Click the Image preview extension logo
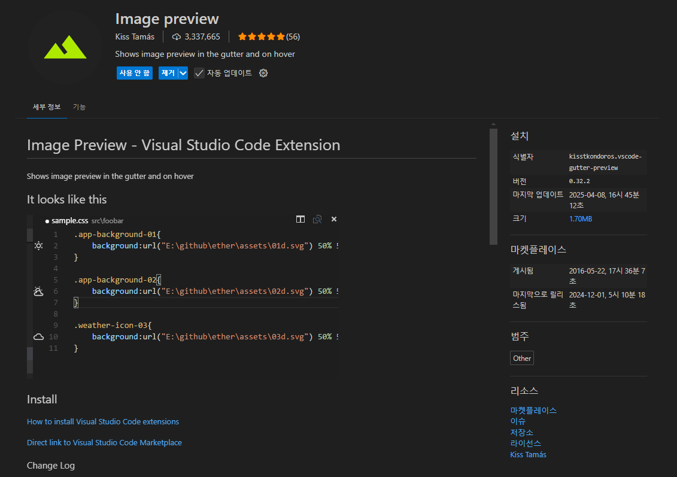 coord(65,47)
